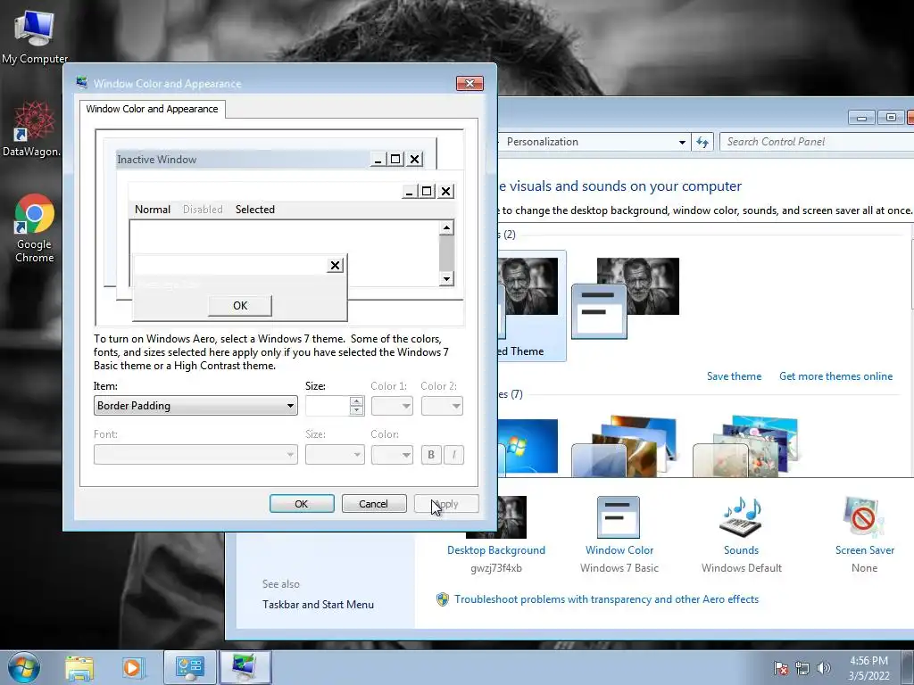Click Normal menu in preview window

(153, 210)
